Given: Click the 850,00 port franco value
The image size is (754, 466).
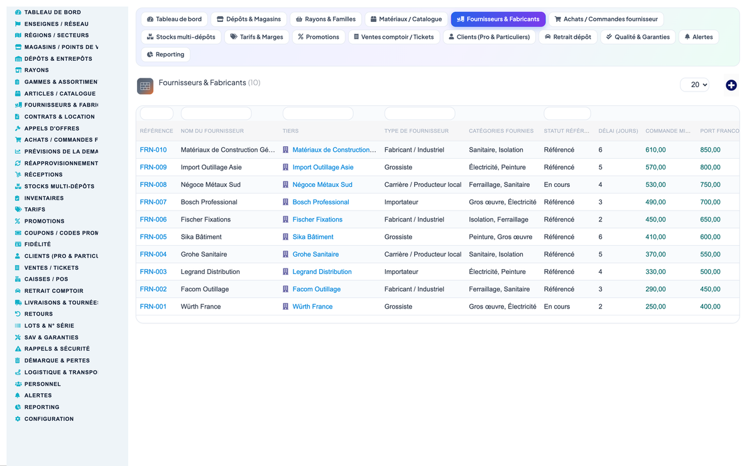Looking at the screenshot, I should [710, 150].
